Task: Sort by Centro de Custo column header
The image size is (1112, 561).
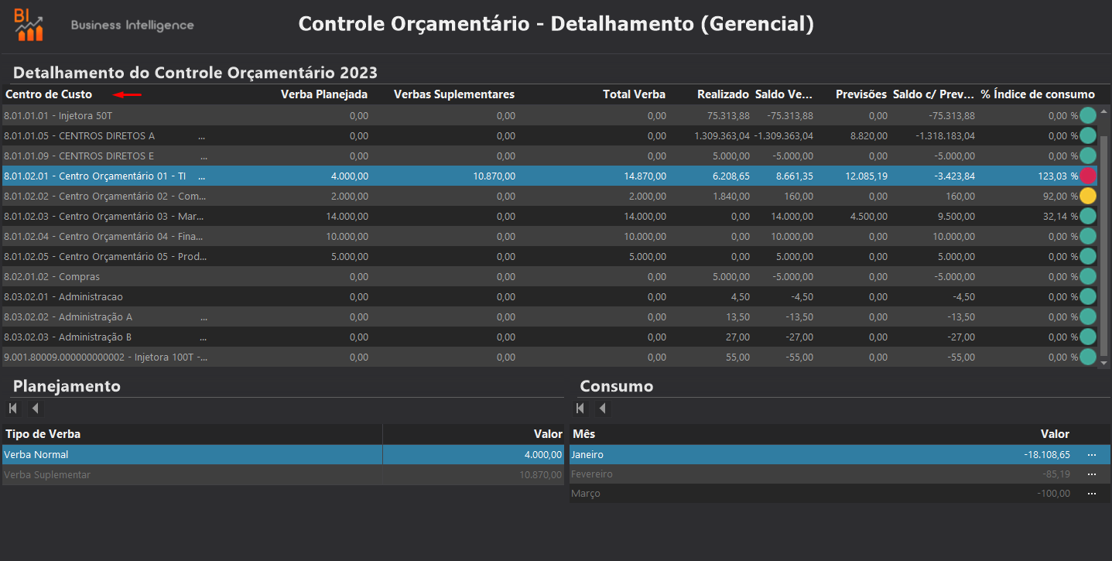Action: point(49,94)
